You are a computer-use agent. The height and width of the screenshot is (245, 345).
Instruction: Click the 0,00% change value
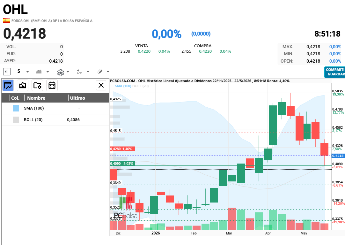[166, 34]
